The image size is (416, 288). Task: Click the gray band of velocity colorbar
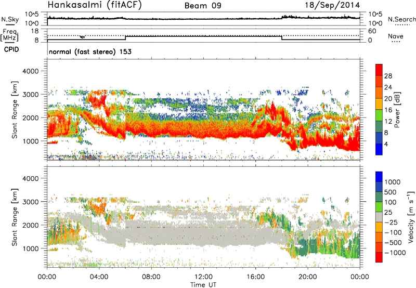click(379, 217)
